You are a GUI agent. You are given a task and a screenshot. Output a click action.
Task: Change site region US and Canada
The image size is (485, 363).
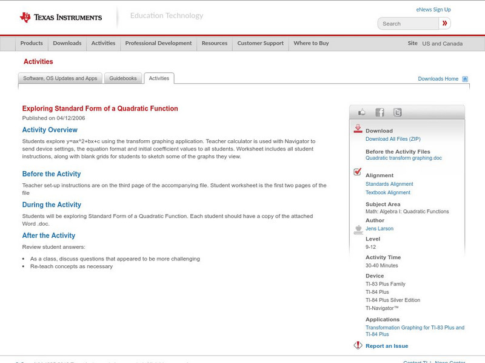[x=443, y=44]
